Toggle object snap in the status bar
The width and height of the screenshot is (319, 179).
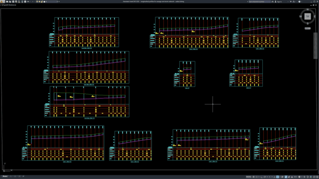tap(278, 177)
